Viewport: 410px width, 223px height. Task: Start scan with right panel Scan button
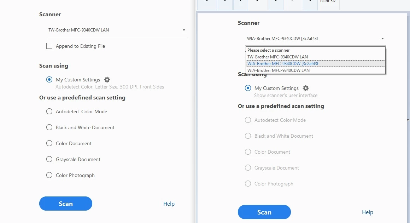pyautogui.click(x=264, y=212)
